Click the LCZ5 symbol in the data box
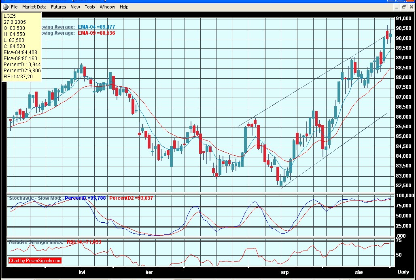This screenshot has height=280, width=416. tap(10, 16)
